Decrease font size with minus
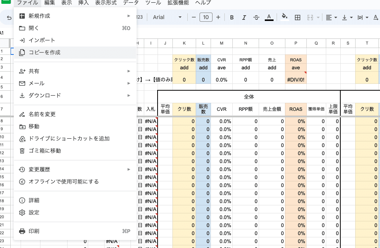380x248 pixels. 193,17
